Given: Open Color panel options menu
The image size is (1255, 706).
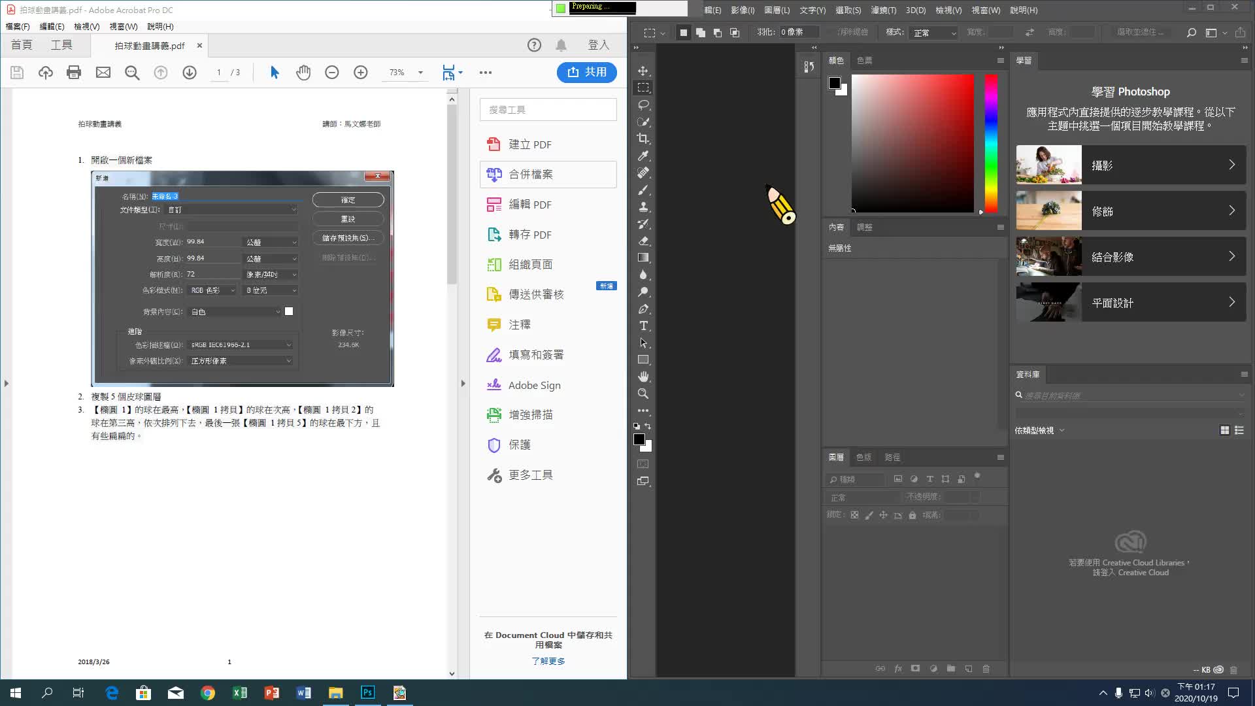Looking at the screenshot, I should [1000, 60].
